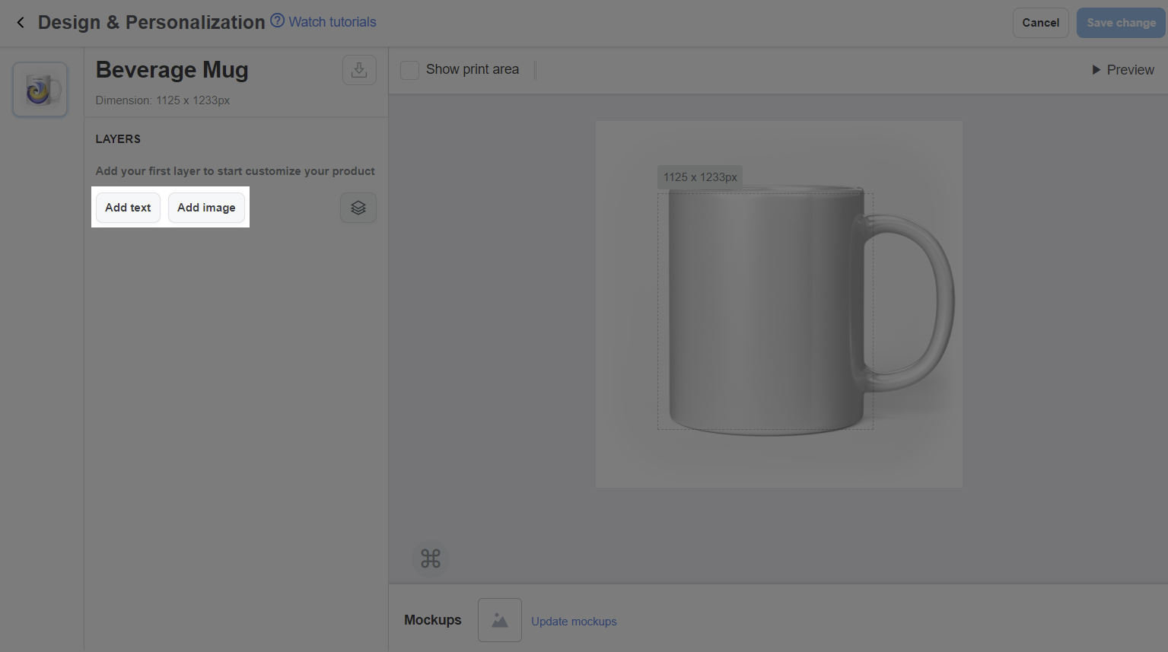Click the Save change button
The width and height of the screenshot is (1168, 652).
(x=1121, y=23)
